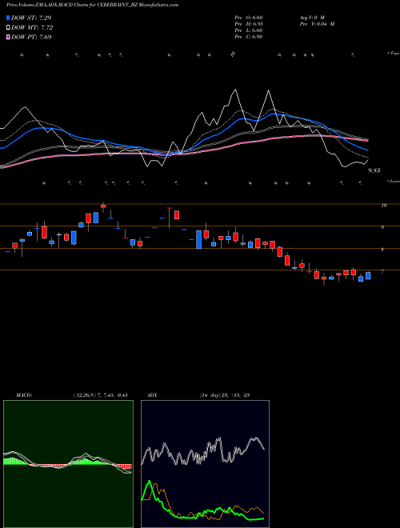The width and height of the screenshot is (400, 528).
Task: Click inside the green MACD histogram panel
Action: pyautogui.click(x=68, y=464)
